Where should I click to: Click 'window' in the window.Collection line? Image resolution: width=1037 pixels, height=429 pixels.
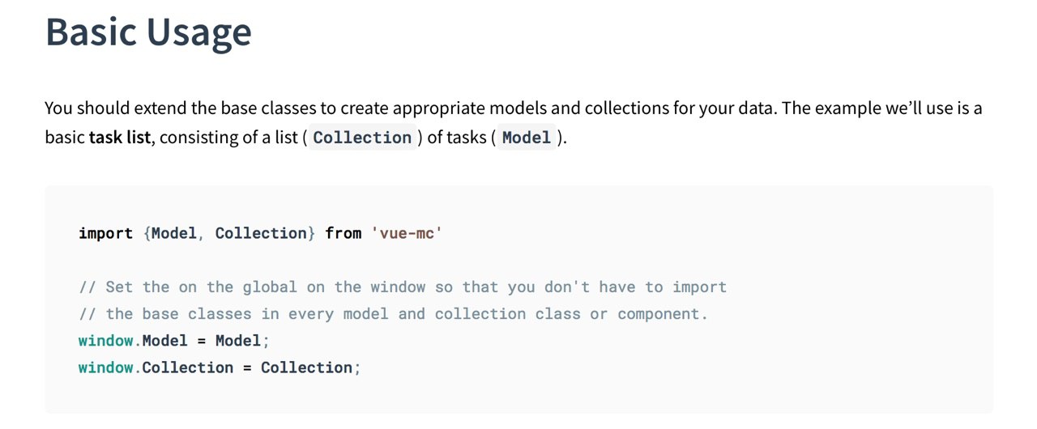coord(105,367)
